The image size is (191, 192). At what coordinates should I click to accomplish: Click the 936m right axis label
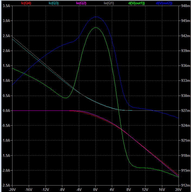[186, 66]
